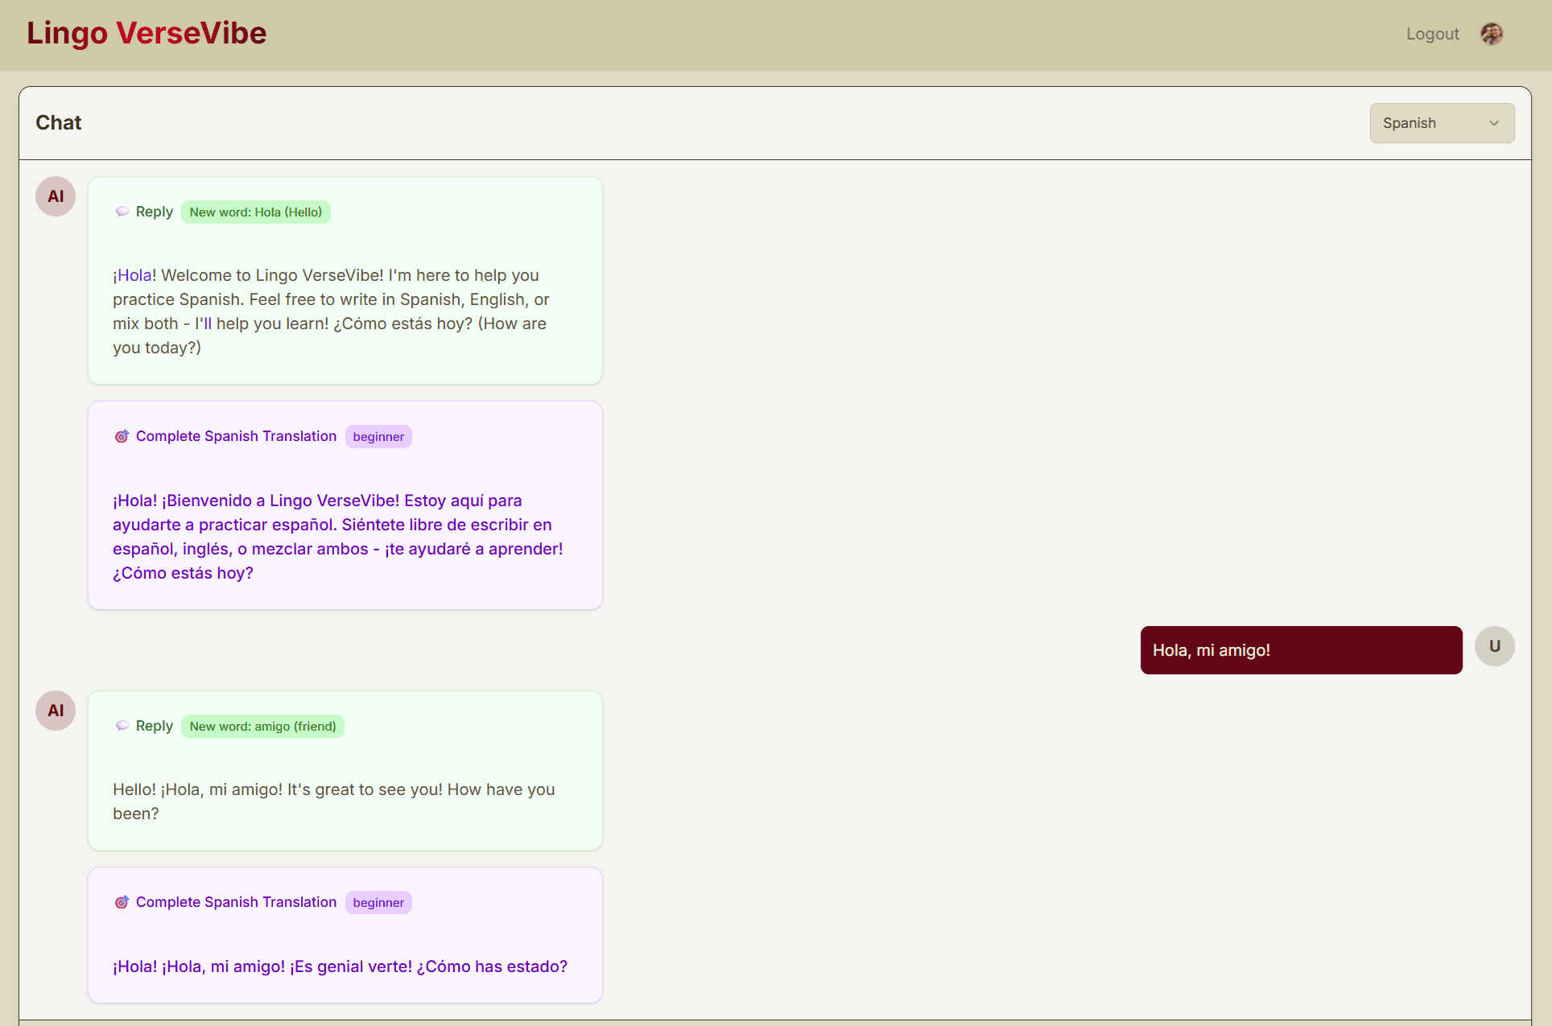Click speech bubble icon in second Reply
1552x1026 pixels.
[x=122, y=726]
